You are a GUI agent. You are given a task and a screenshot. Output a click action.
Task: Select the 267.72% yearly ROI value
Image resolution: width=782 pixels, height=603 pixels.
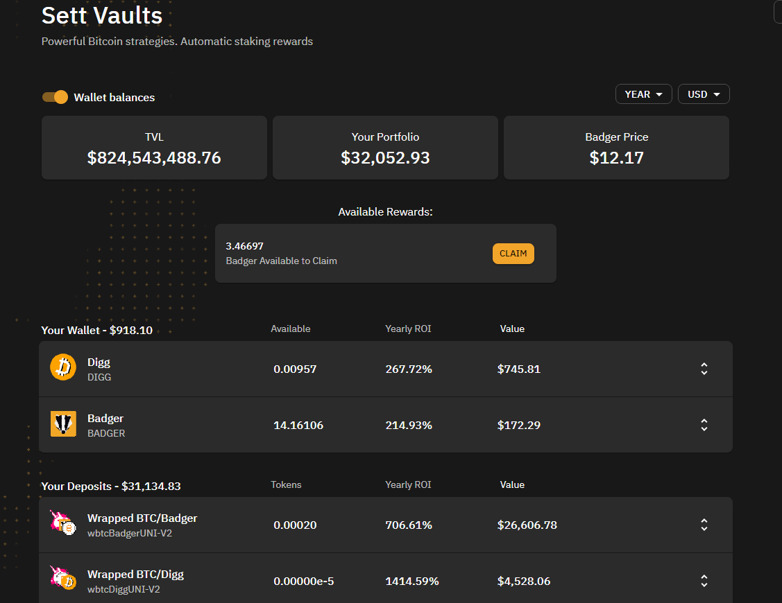(409, 369)
